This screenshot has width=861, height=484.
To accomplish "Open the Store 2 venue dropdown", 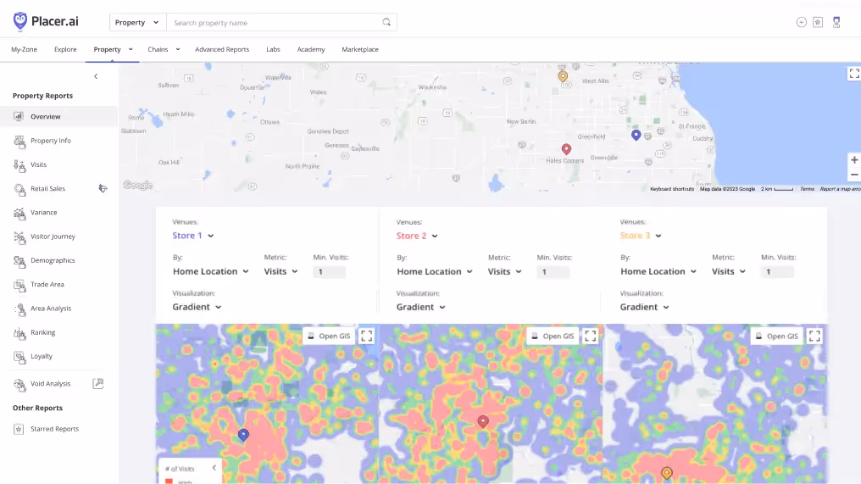I will [417, 236].
